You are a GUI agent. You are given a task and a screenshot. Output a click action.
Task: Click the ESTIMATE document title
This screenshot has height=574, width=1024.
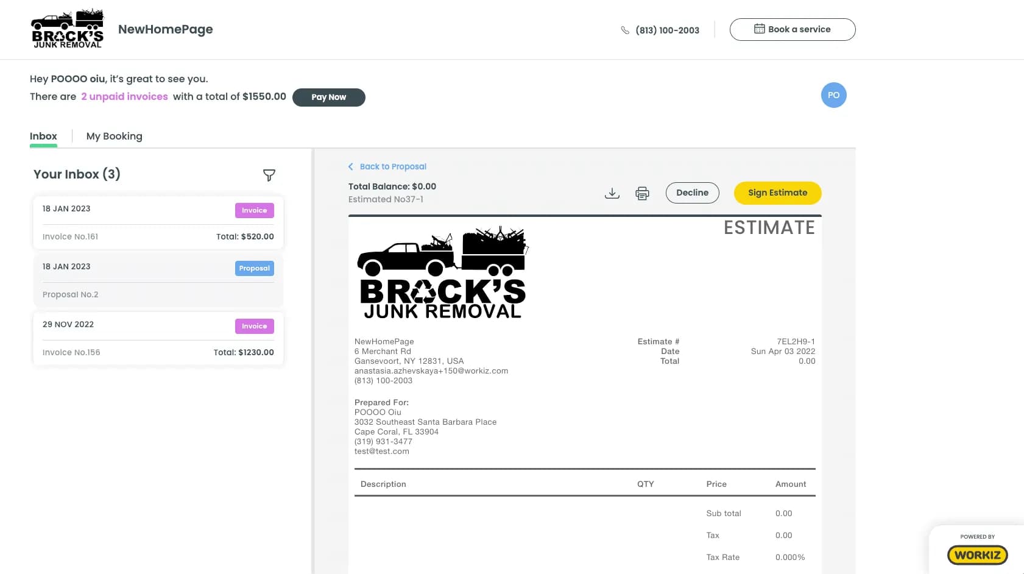(769, 227)
